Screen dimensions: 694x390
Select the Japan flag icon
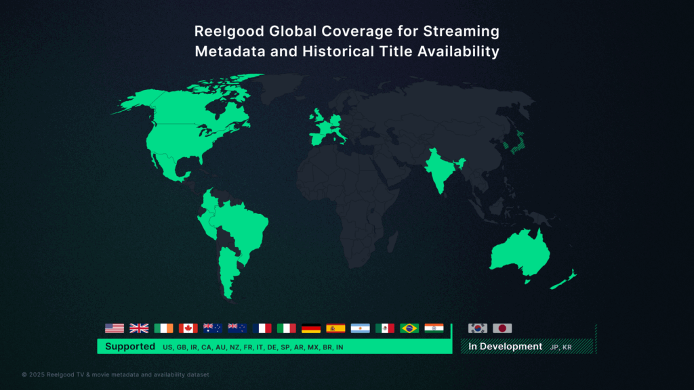point(502,328)
